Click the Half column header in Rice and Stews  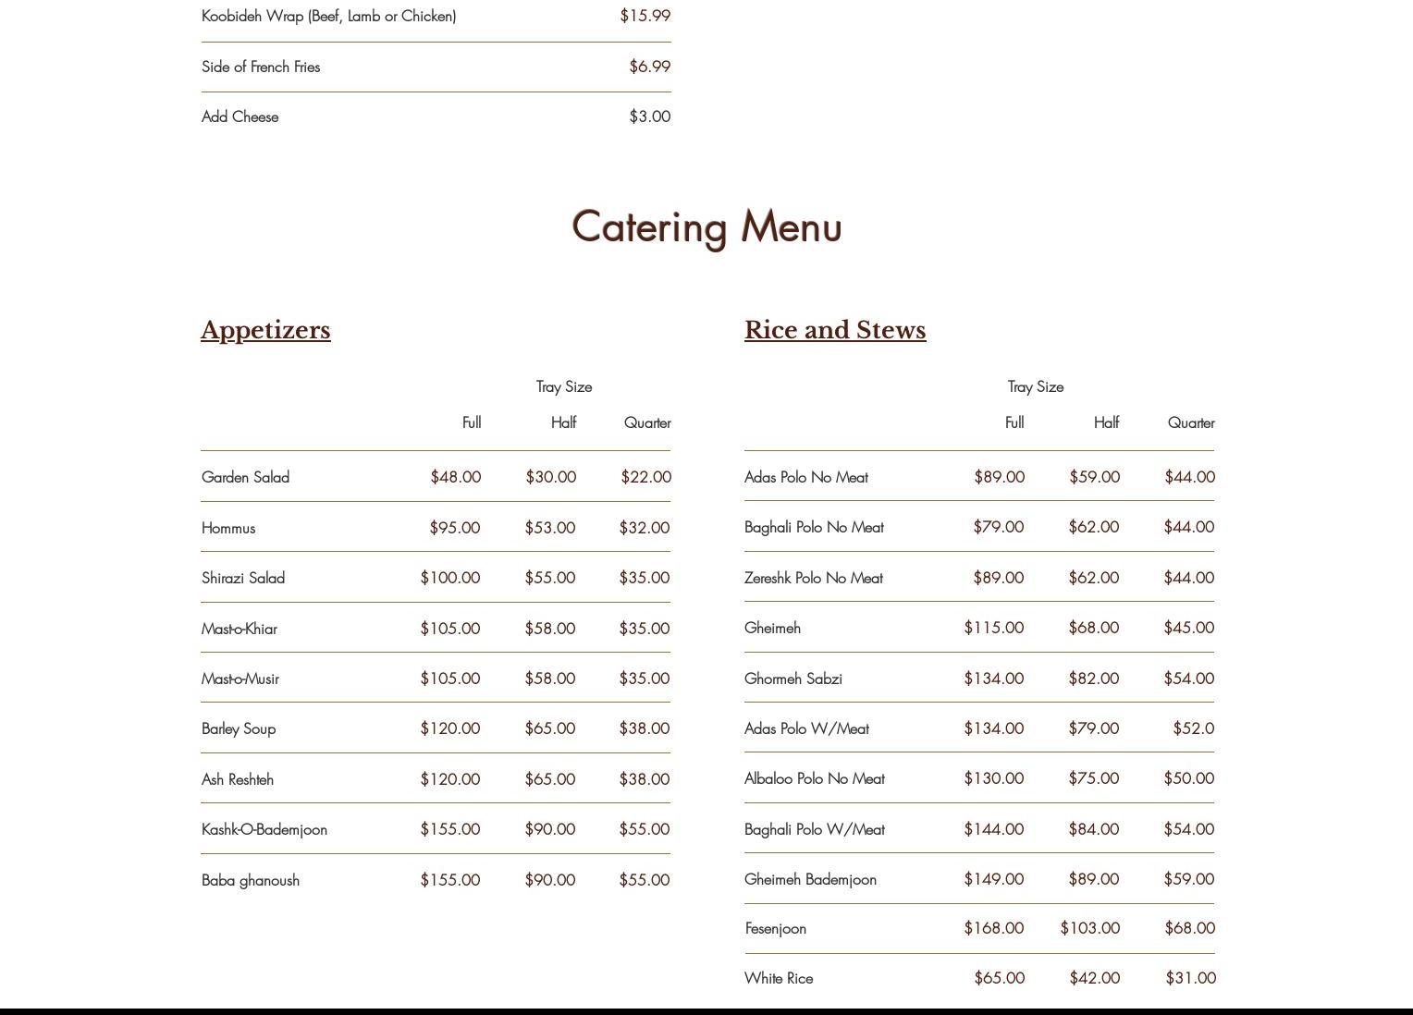click(x=1106, y=422)
